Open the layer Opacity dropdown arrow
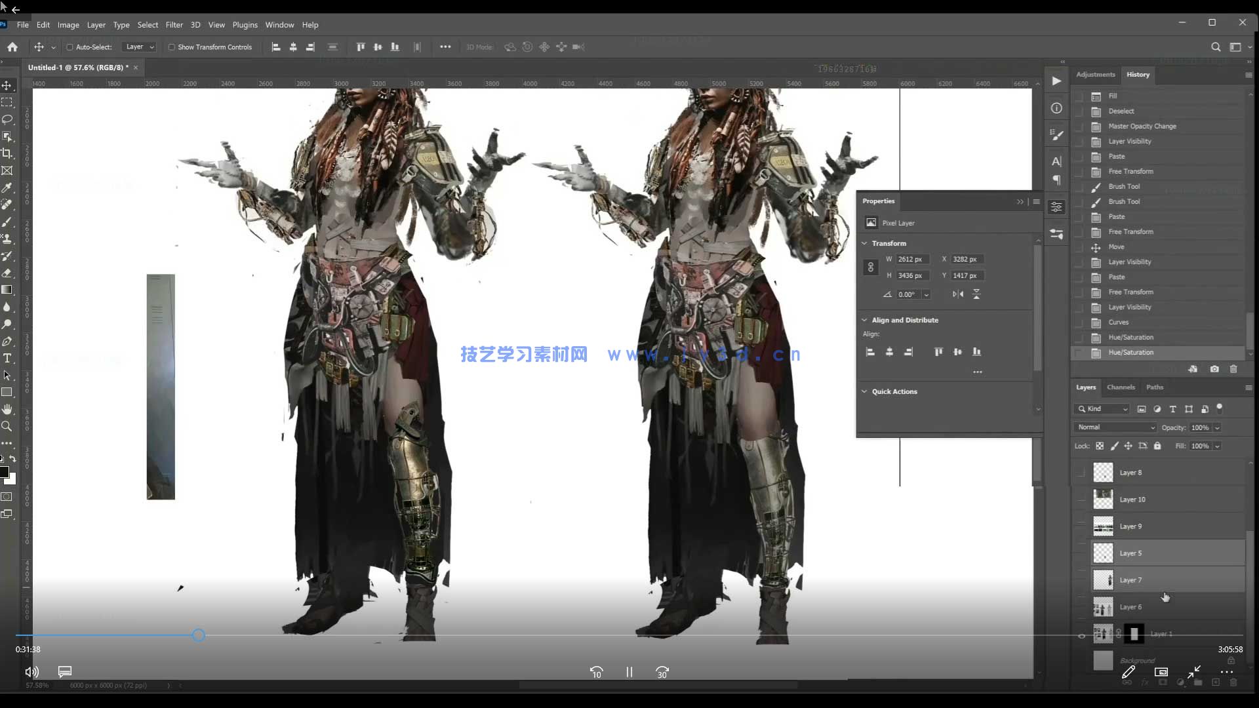Screen dimensions: 1259x708 click(x=1217, y=427)
